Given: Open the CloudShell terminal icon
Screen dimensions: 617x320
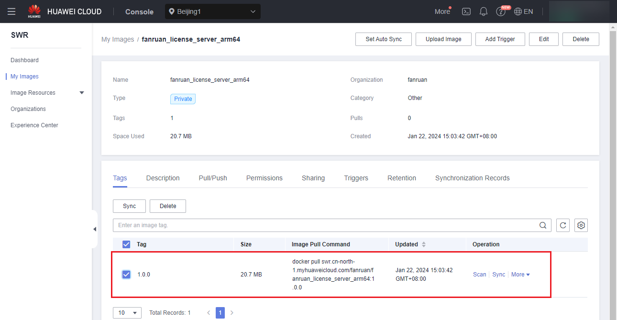Looking at the screenshot, I should 466,11.
